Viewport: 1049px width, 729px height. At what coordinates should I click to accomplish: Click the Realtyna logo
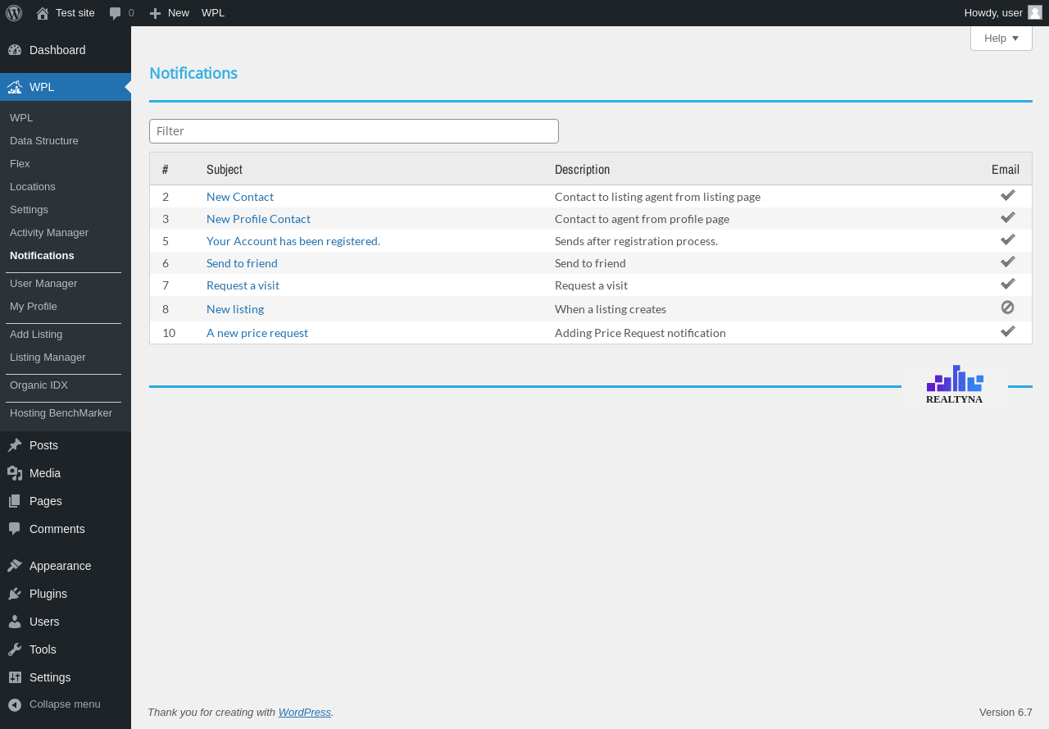click(x=955, y=385)
